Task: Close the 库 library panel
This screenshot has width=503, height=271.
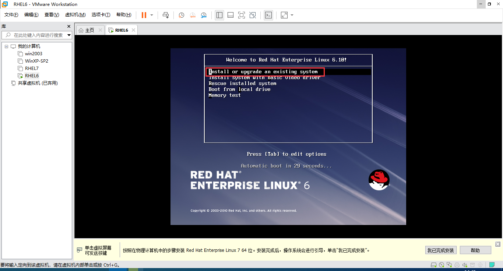Action: click(68, 27)
